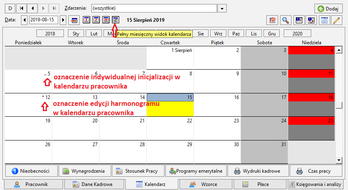Click the calendar scrollbar down arrow

(339, 160)
